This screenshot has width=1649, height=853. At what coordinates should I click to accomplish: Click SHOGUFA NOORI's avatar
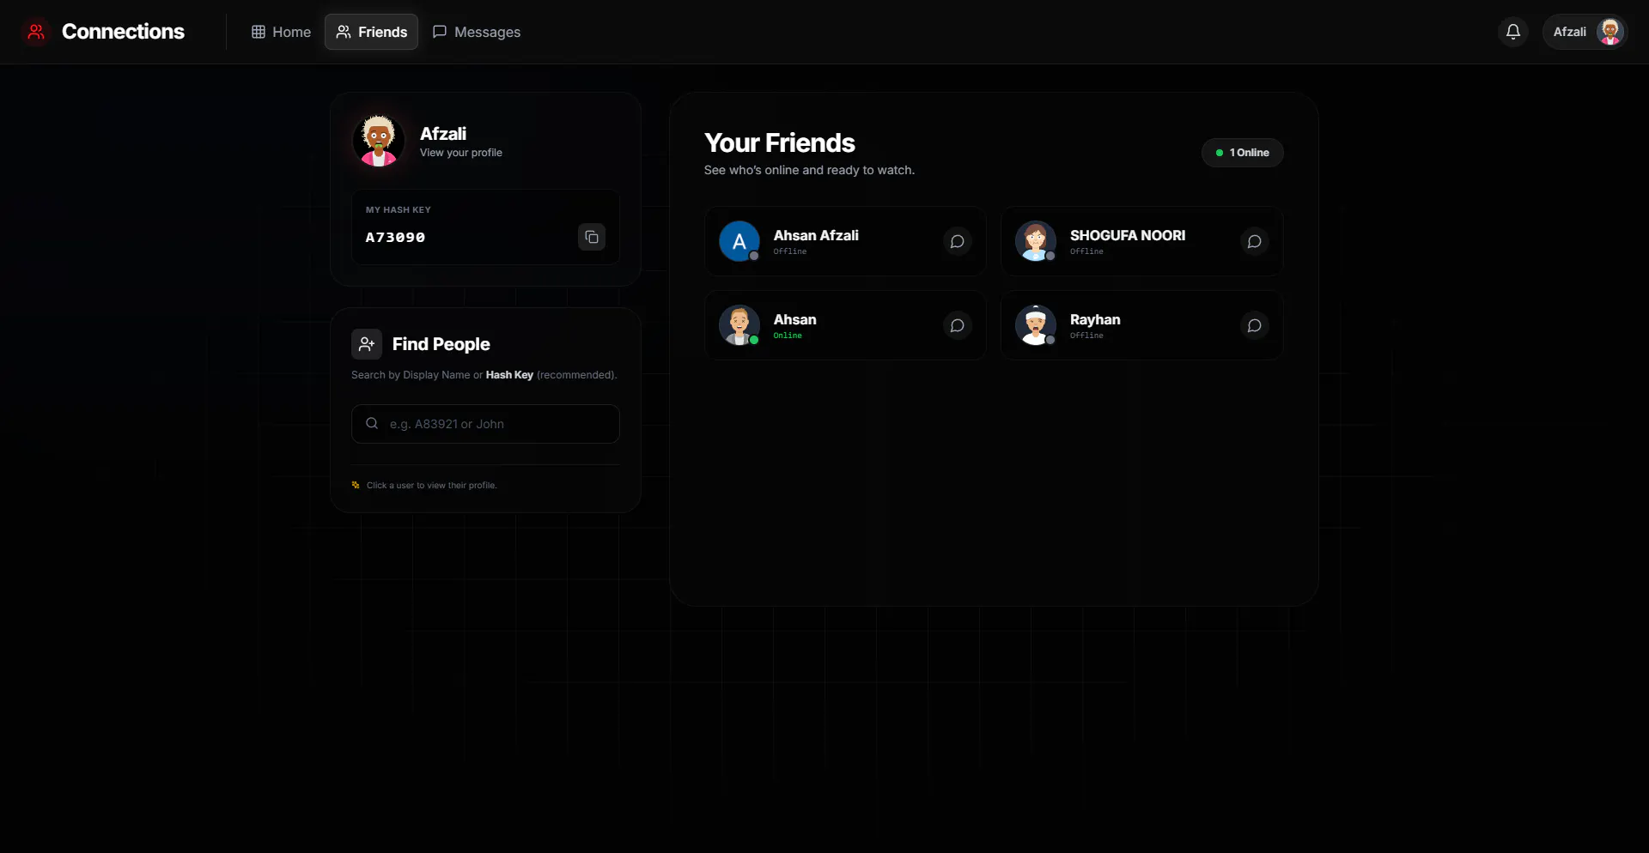1035,241
